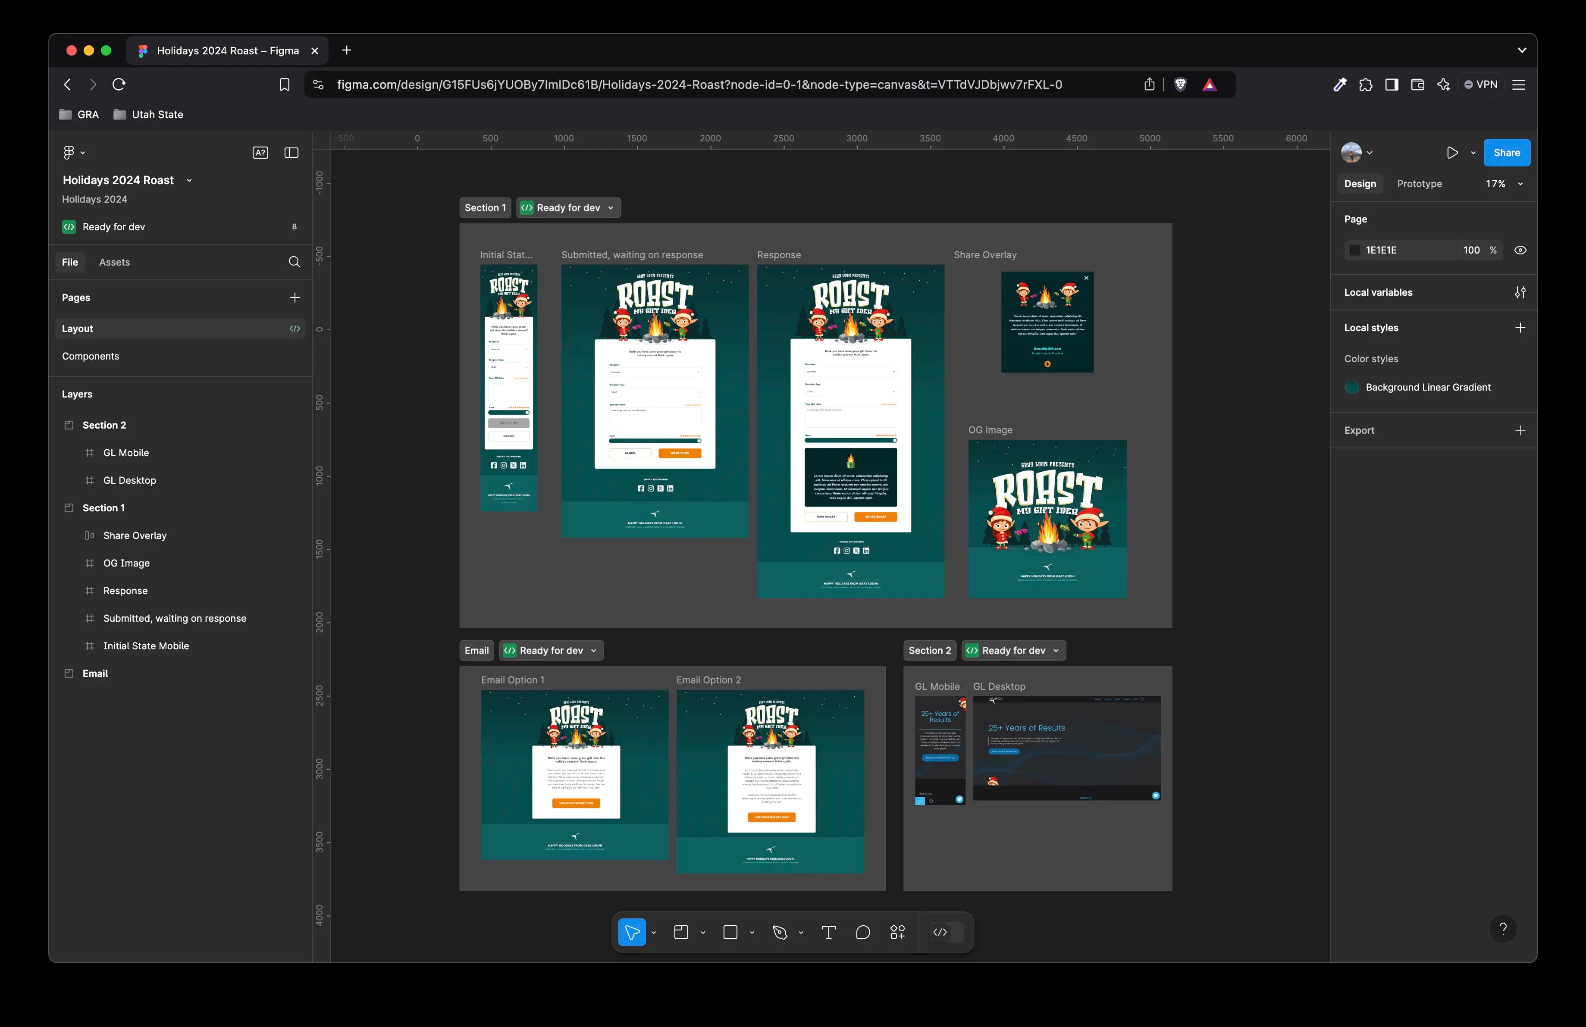Select the Rectangle shape tool

coord(730,933)
